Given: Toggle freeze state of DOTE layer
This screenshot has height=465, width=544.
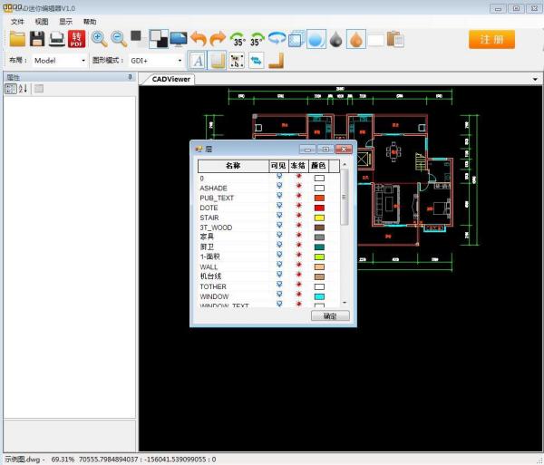Looking at the screenshot, I should (299, 208).
